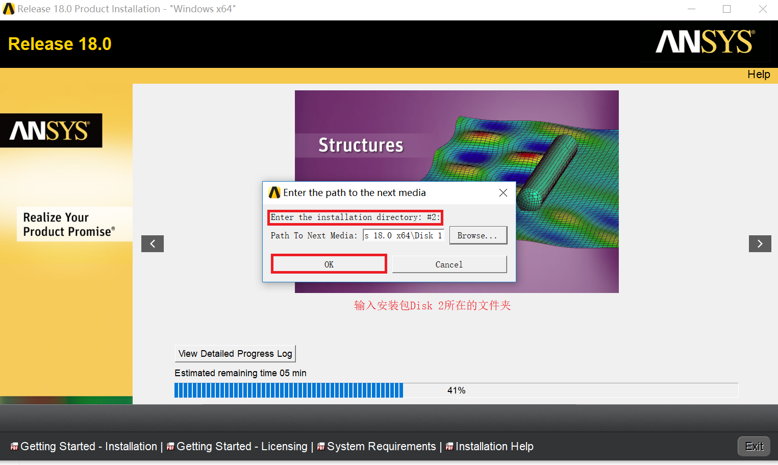
Task: Click the ANSYS logo in the header
Action: [x=705, y=42]
